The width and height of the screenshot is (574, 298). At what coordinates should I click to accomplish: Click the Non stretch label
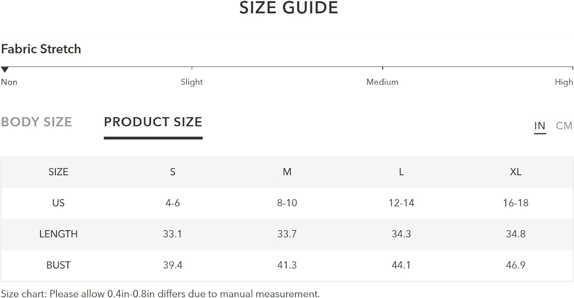(9, 82)
